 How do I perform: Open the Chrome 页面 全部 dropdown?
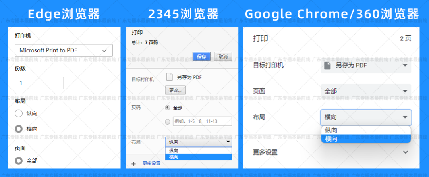(366, 91)
